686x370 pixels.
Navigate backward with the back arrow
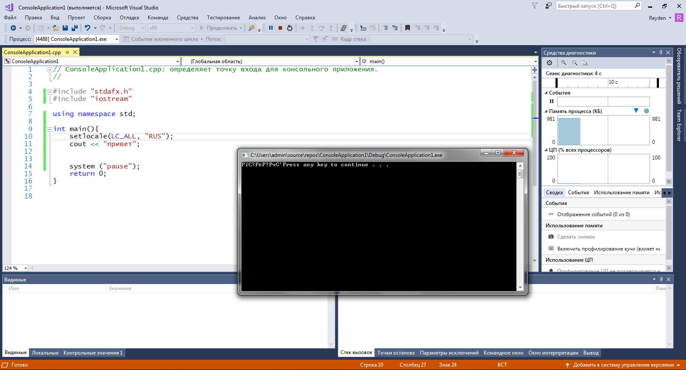[13, 28]
